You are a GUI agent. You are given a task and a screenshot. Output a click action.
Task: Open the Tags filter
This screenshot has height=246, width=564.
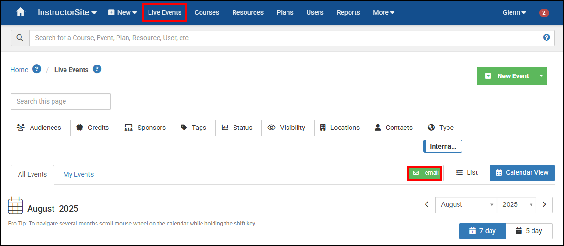[195, 128]
